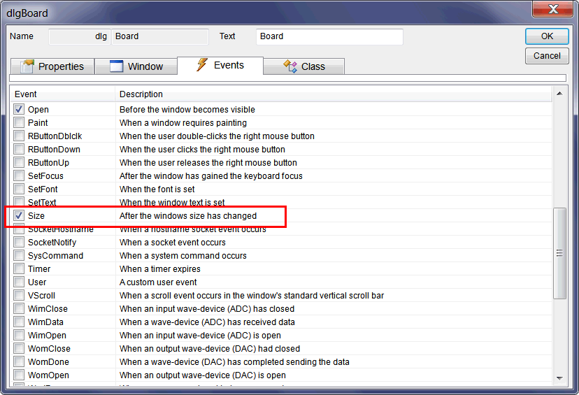The image size is (579, 395).
Task: Click the 'VScroll' event name
Action: [41, 296]
